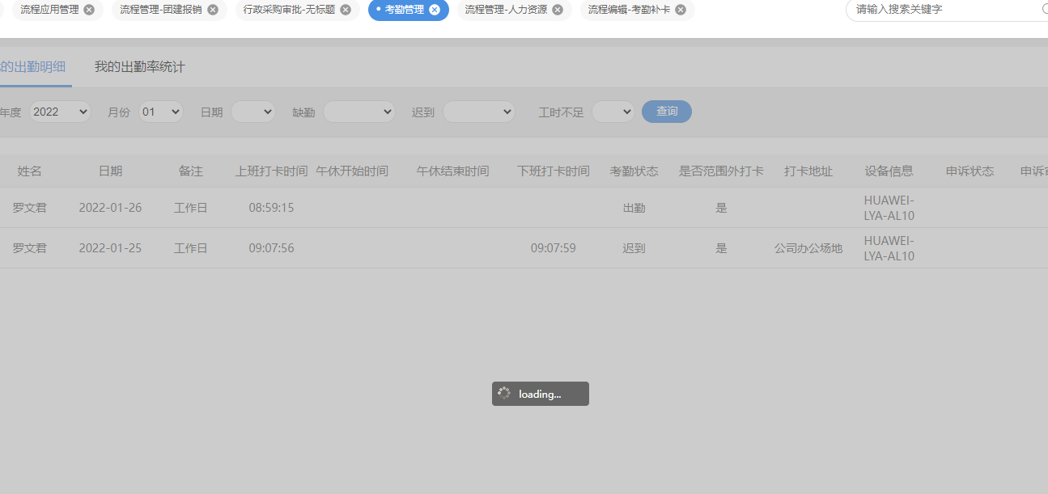
Task: Open the 月份 month dropdown
Action: click(x=161, y=112)
